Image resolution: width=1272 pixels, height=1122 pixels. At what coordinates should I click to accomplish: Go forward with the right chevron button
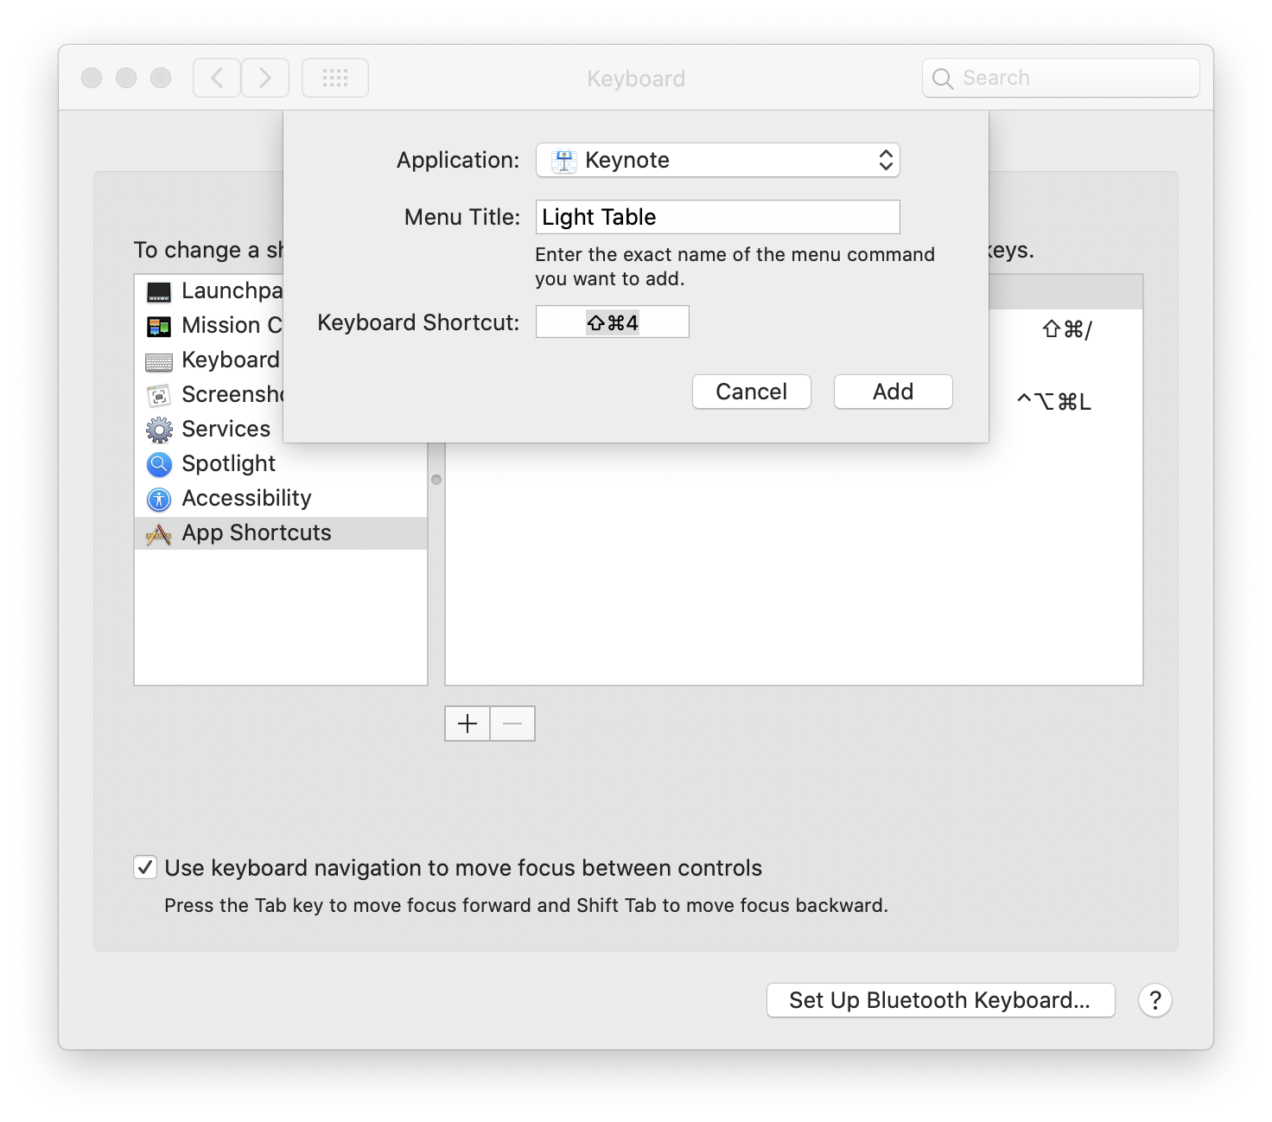coord(265,78)
